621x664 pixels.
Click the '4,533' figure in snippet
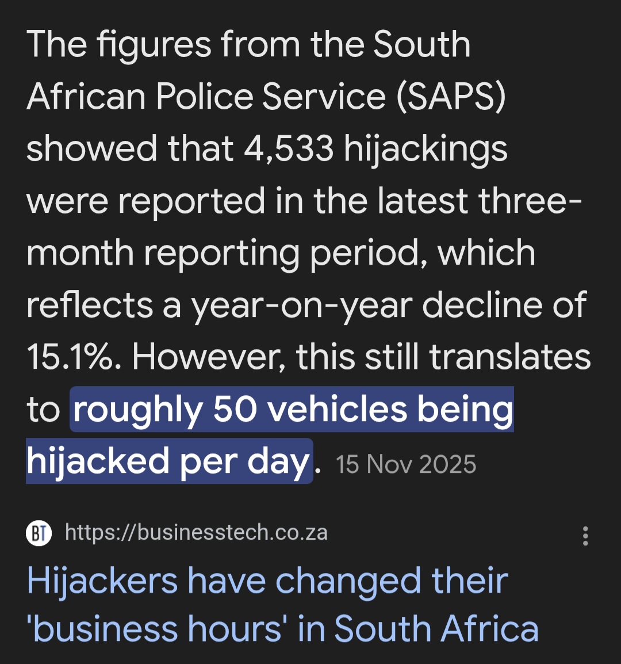point(289,148)
